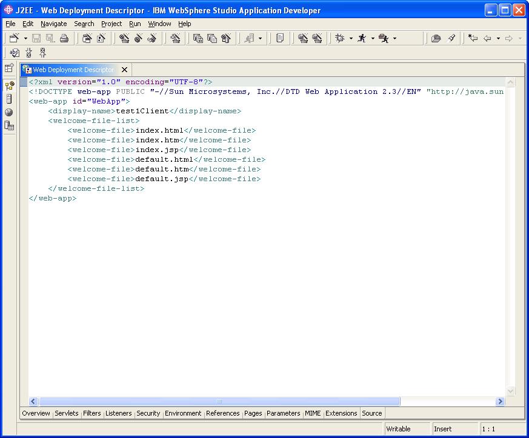The image size is (529, 438).
Task: Click the open-box icon before the flashlight
Action: (x=436, y=38)
